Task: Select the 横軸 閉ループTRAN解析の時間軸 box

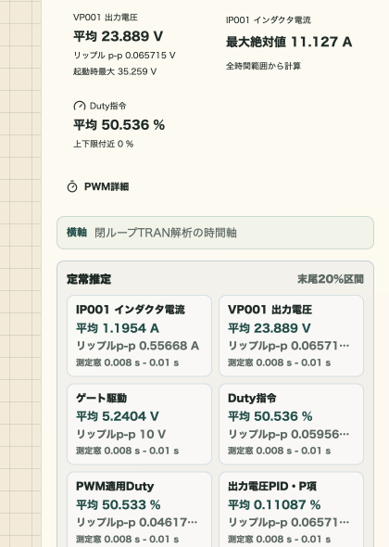Action: coord(215,233)
